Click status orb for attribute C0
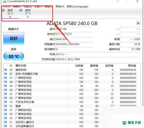The height and width of the screenshot is (128, 144). pos(5,102)
